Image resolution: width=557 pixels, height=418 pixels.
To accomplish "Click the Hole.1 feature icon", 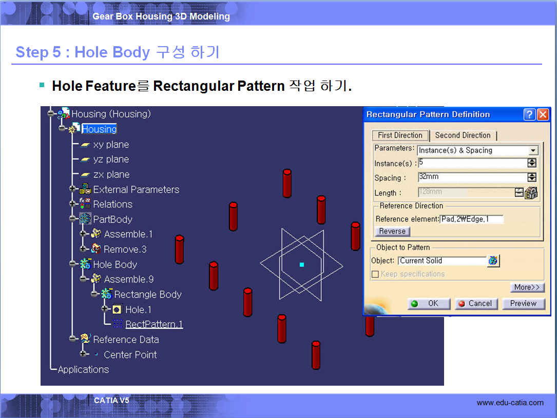I will 117,309.
